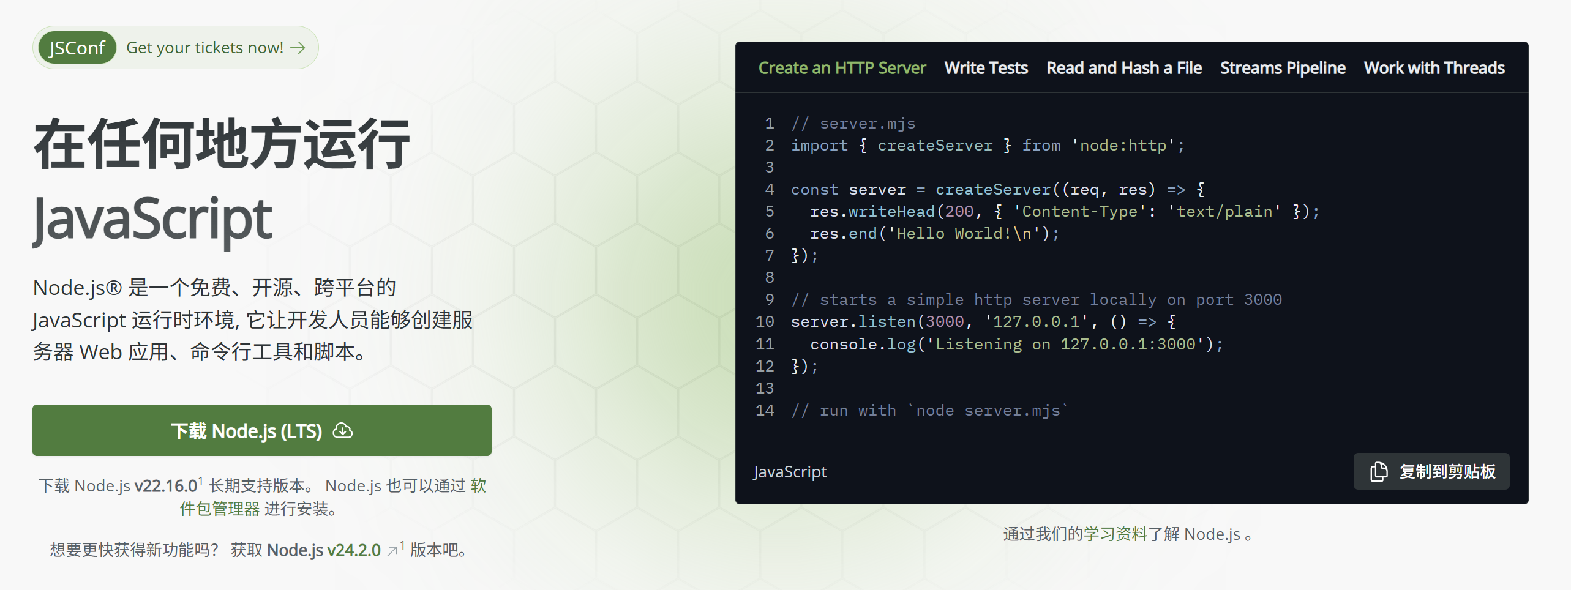Click the cloud download icon on the LTS button
Image resolution: width=1571 pixels, height=590 pixels.
[x=343, y=431]
